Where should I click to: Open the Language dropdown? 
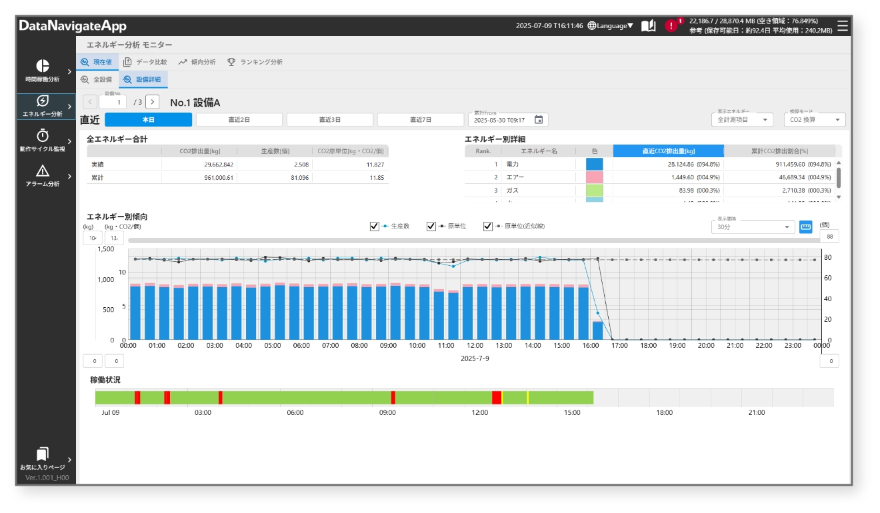click(x=610, y=26)
